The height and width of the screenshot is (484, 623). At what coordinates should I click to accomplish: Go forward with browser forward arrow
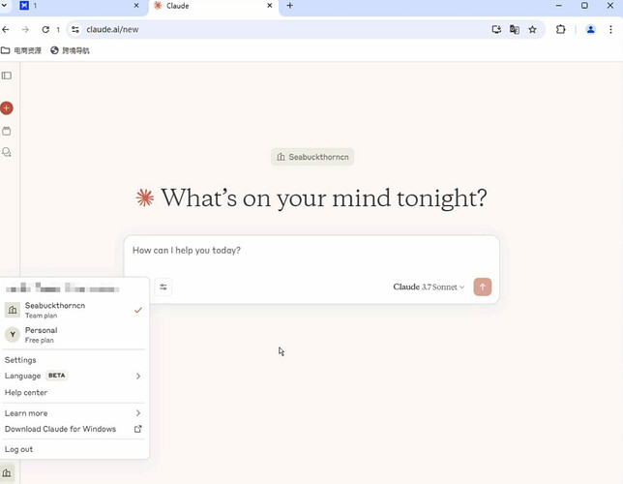tap(25, 29)
